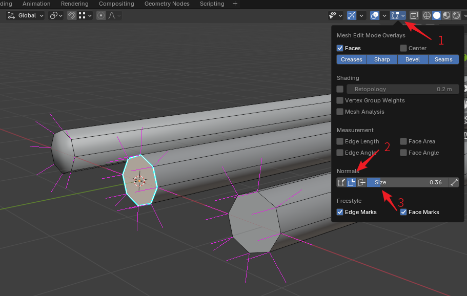Uncheck the Faces overlay checkbox

tap(340, 48)
